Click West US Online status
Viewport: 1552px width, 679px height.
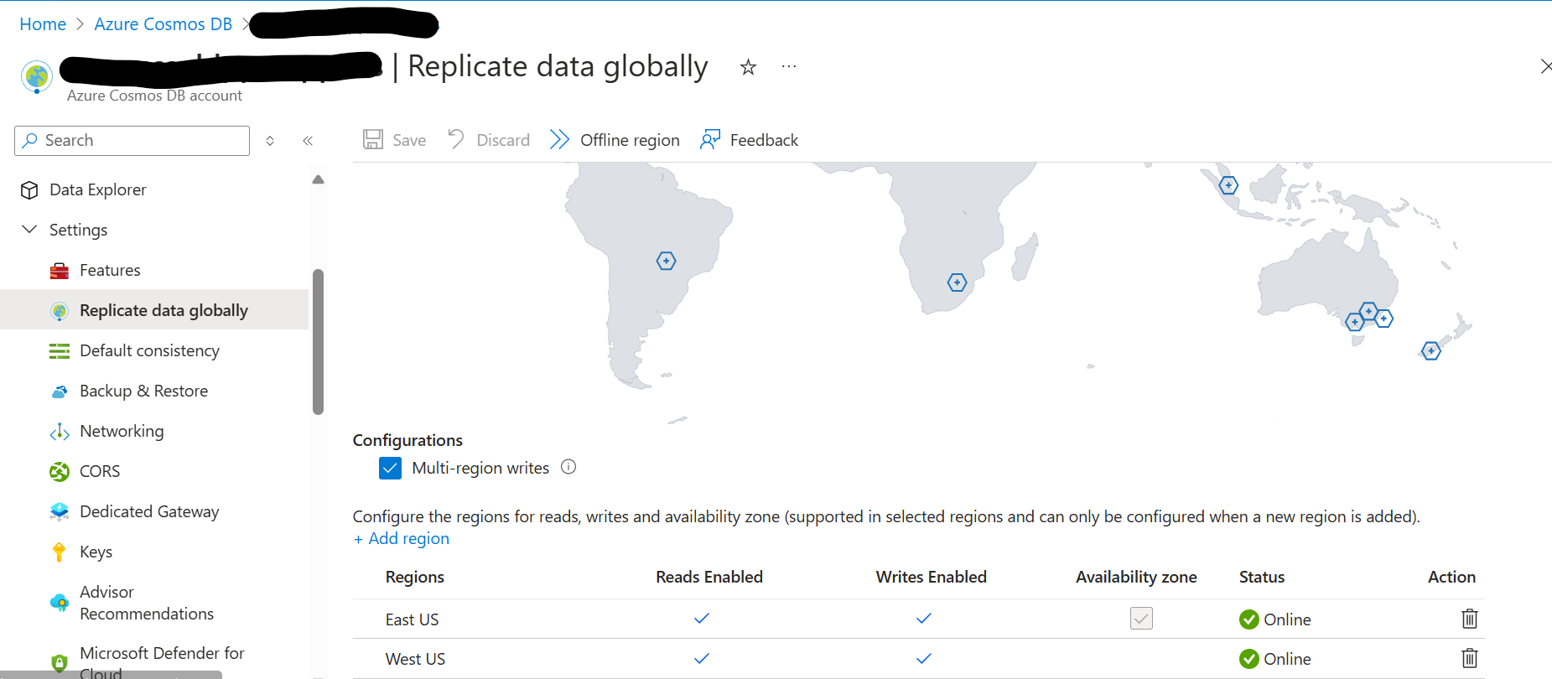(x=1275, y=659)
